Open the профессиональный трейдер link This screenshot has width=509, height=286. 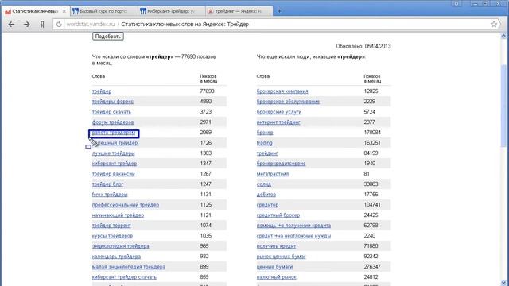click(126, 205)
